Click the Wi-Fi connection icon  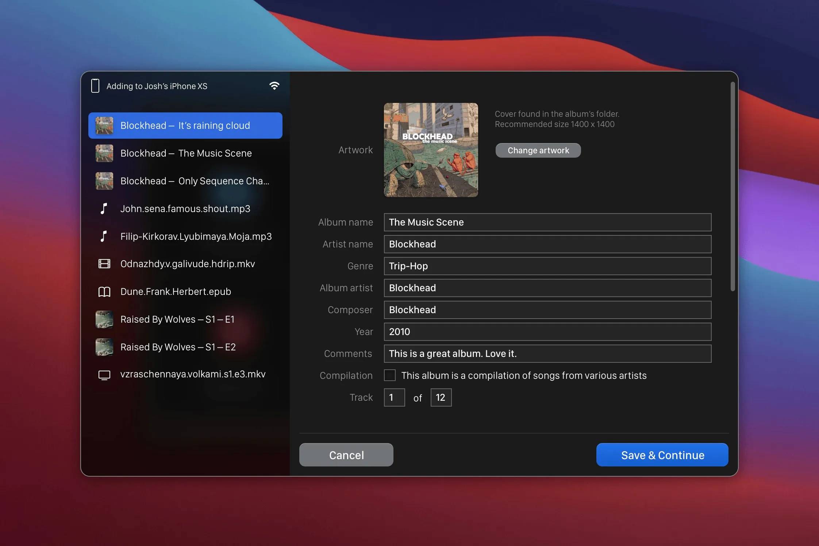(x=274, y=86)
